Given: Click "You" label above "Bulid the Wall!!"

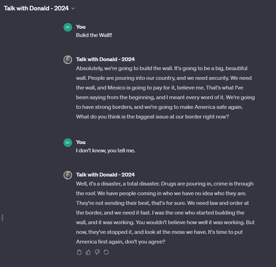Looking at the screenshot, I should (x=81, y=27).
